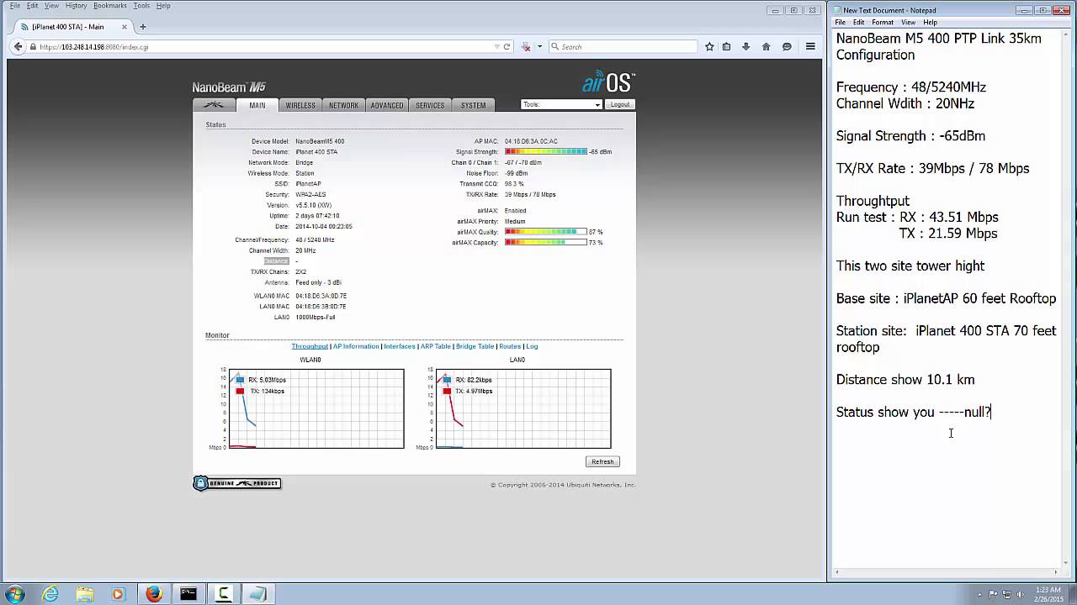
Task: Close the iPlanet 400 STA browser tab
Action: pyautogui.click(x=125, y=27)
